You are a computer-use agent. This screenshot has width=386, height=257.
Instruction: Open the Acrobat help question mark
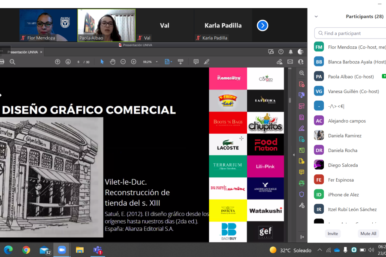tap(281, 52)
